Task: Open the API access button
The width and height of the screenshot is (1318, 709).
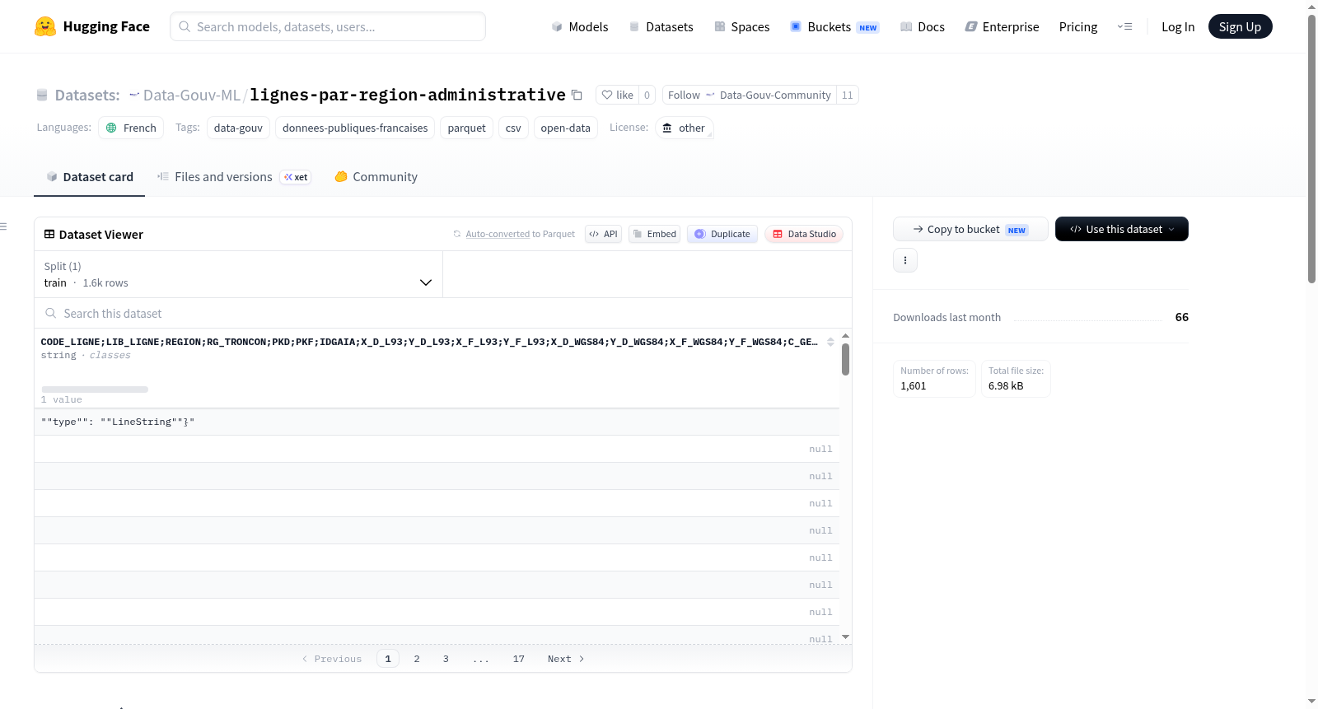Action: pyautogui.click(x=603, y=234)
